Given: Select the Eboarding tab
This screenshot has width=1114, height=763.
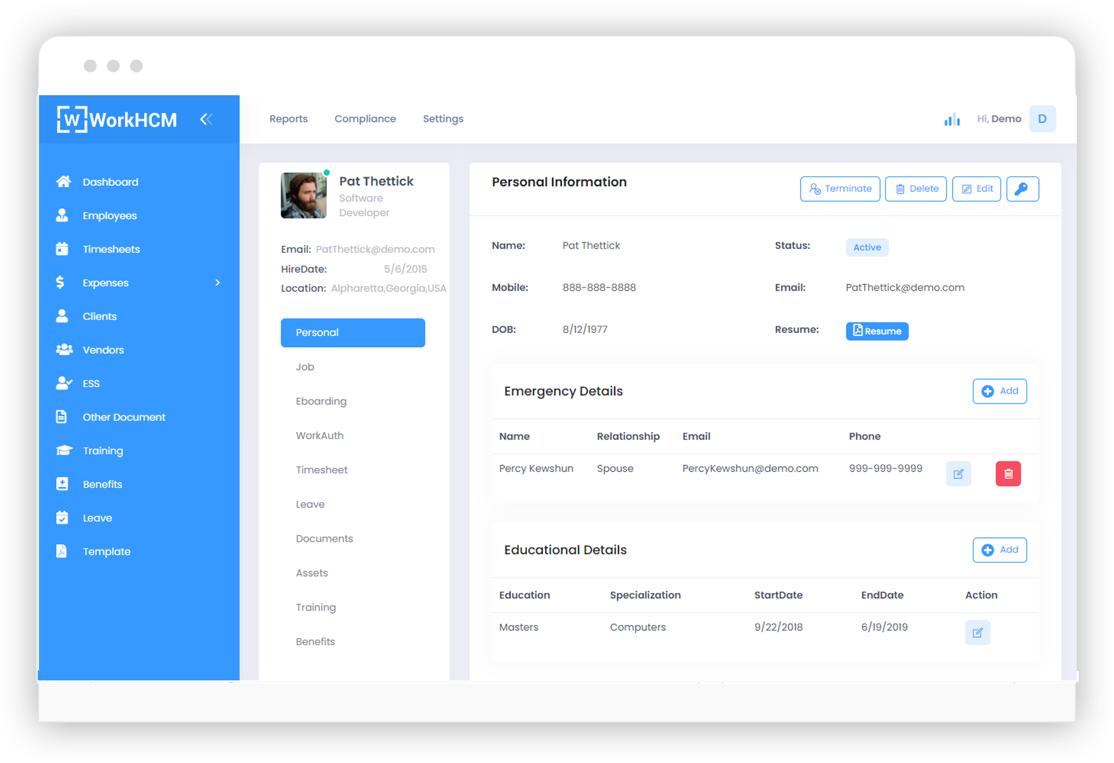Looking at the screenshot, I should point(321,401).
